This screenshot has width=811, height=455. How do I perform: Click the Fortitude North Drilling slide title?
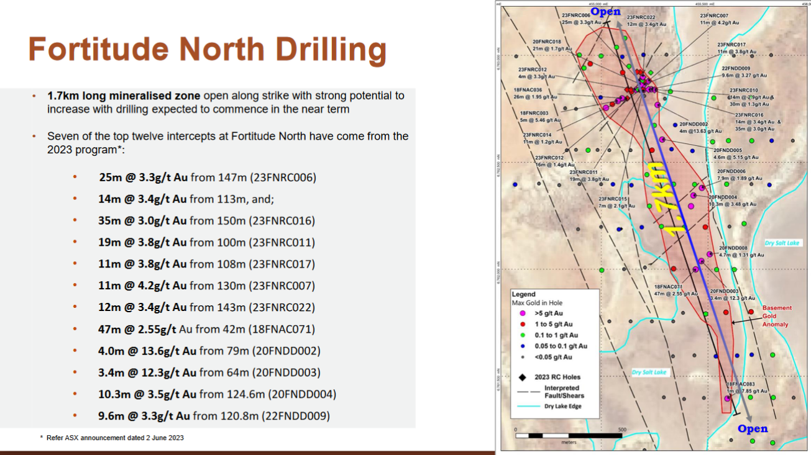tap(208, 48)
